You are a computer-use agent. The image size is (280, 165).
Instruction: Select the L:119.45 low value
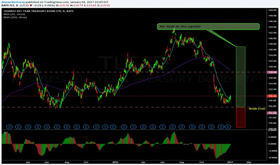pyautogui.click(x=90, y=5)
